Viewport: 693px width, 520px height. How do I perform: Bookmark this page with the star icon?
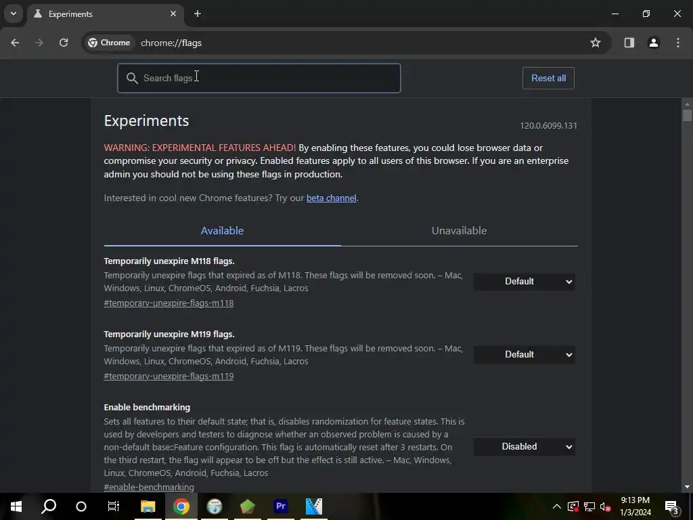click(596, 43)
